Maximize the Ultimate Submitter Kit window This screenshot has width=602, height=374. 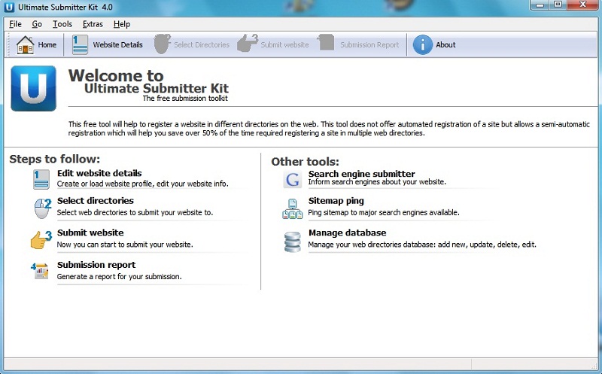click(x=558, y=5)
